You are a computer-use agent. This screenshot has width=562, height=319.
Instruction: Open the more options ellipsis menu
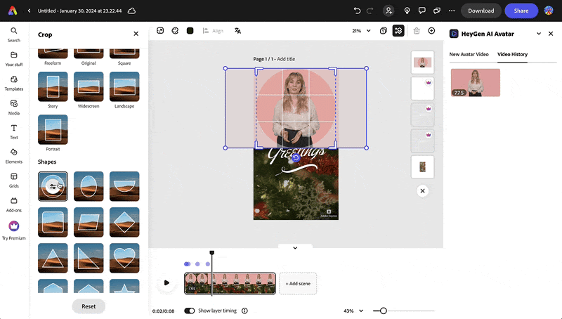[x=452, y=11]
